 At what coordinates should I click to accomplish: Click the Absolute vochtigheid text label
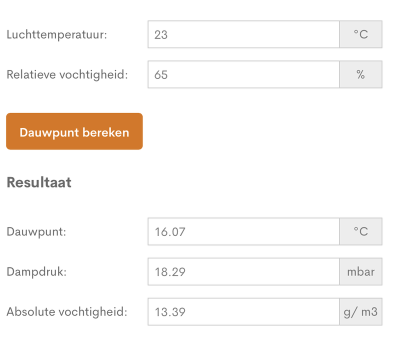(67, 312)
